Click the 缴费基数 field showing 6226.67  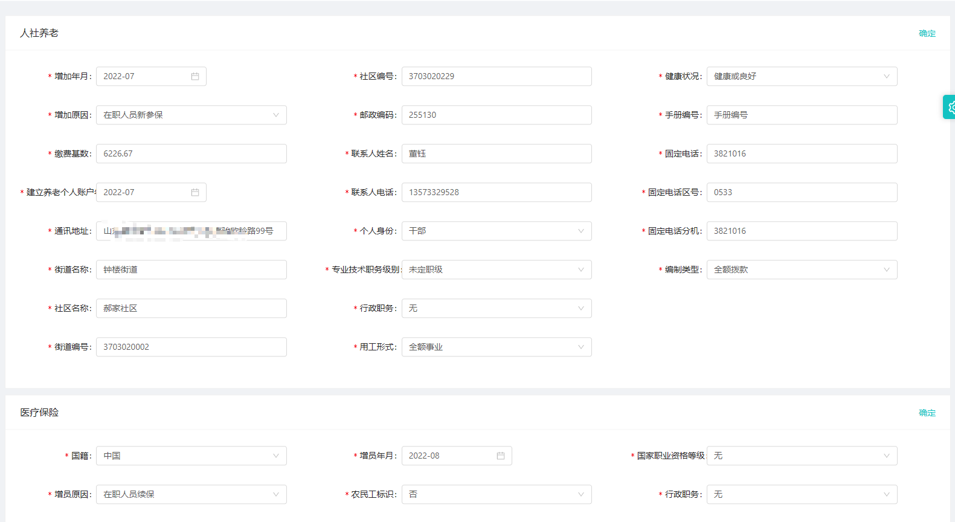click(191, 153)
